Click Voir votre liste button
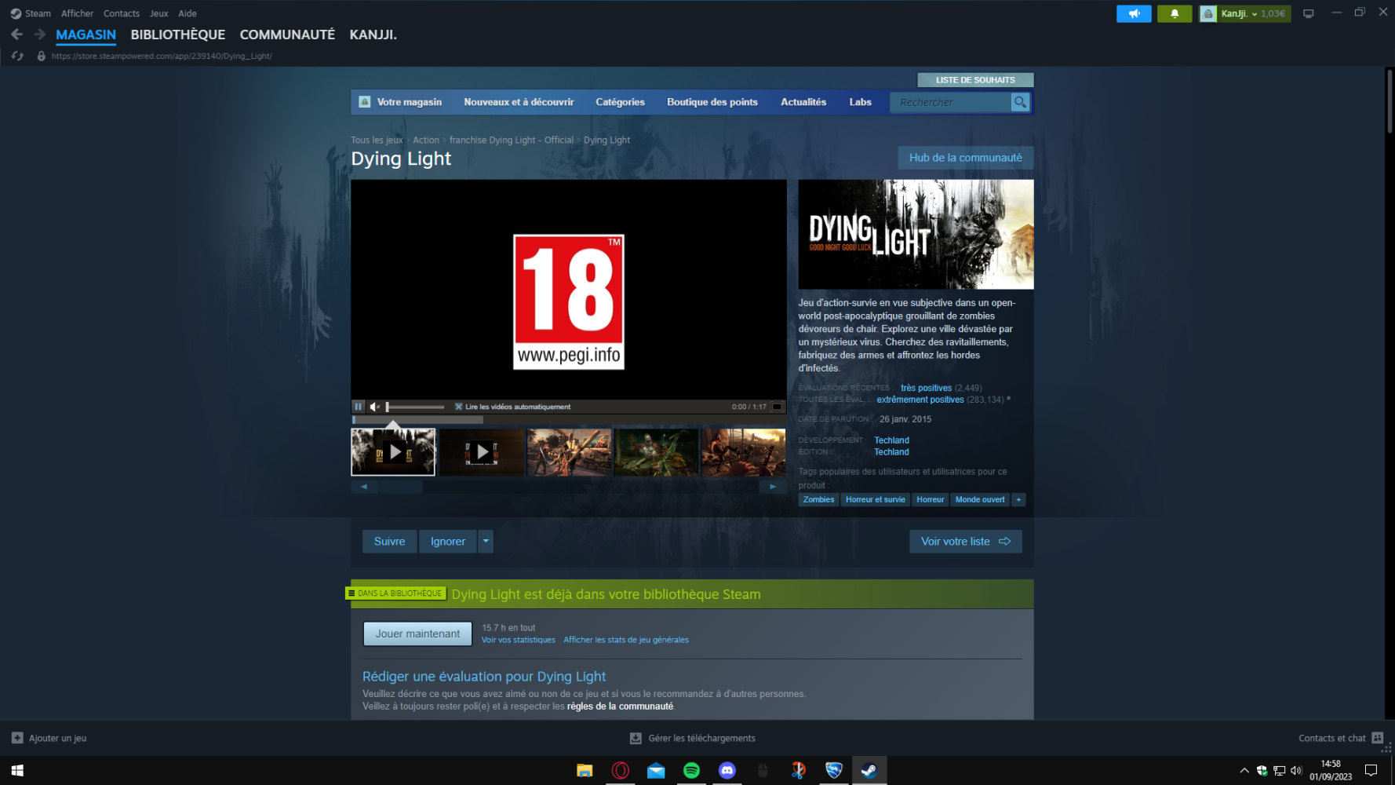 pos(966,542)
